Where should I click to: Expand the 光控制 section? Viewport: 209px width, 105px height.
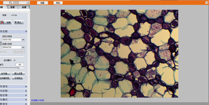pos(14,91)
